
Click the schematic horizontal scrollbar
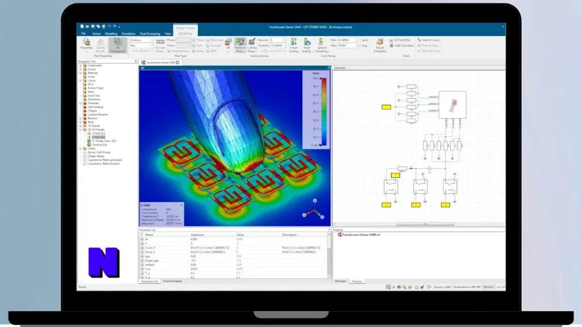(x=425, y=224)
